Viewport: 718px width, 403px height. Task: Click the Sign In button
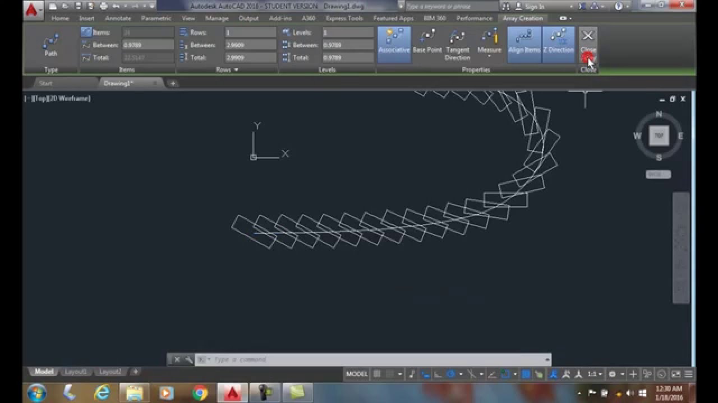530,7
